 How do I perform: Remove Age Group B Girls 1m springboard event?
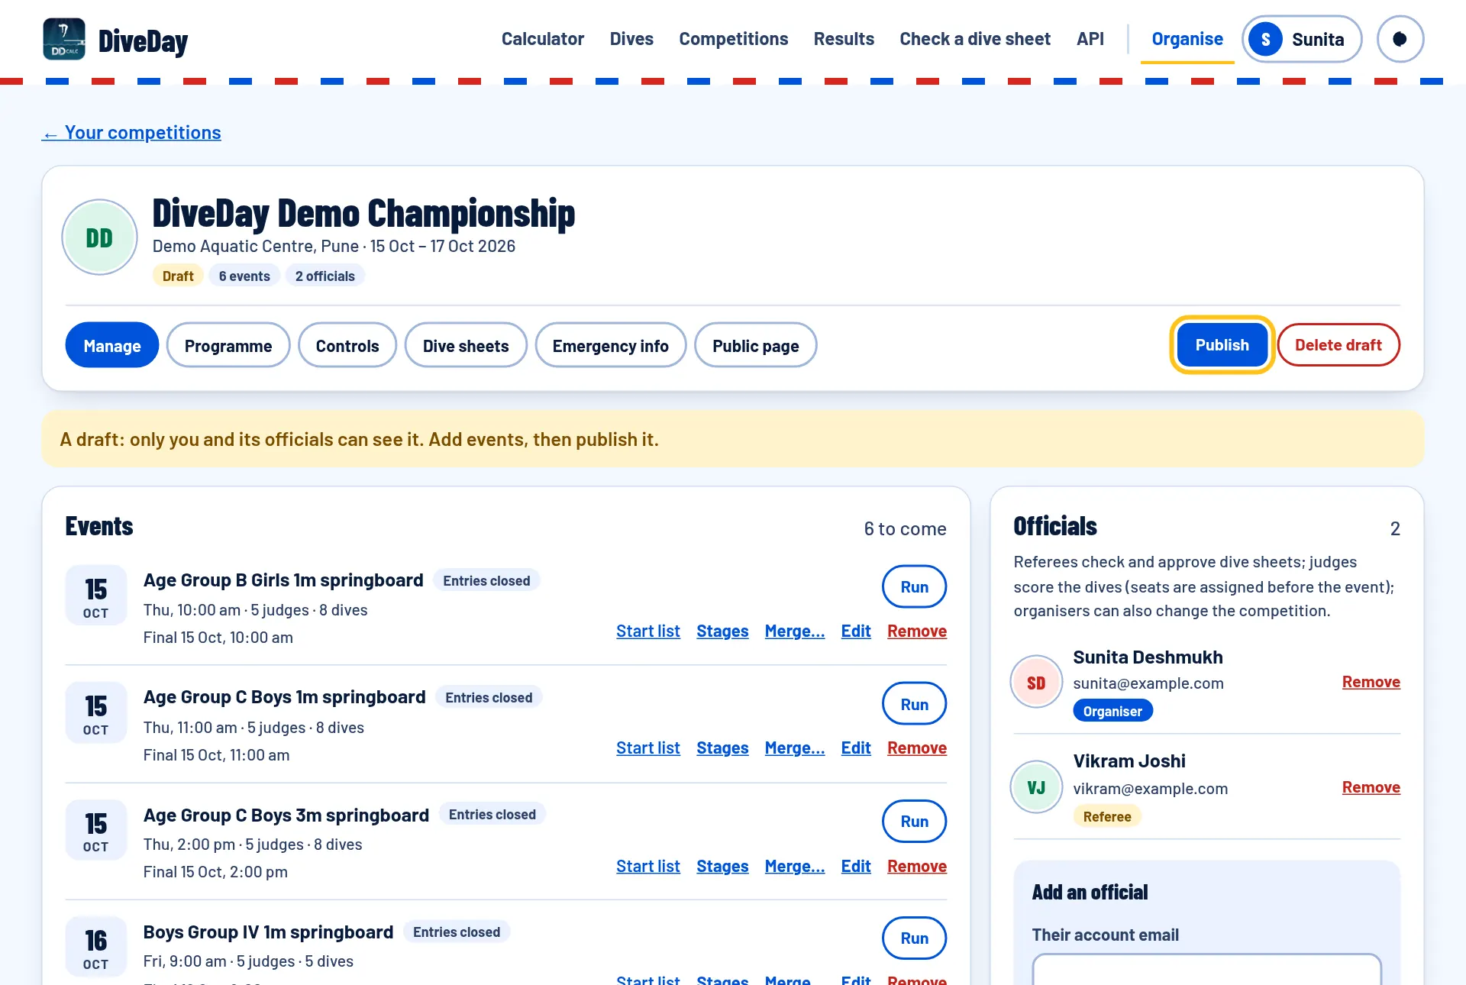[916, 631]
